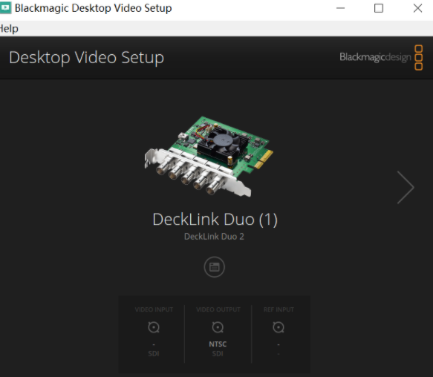Viewport: 433px width, 377px height.
Task: Click the VIDEO INPUT status heading
Action: click(154, 309)
